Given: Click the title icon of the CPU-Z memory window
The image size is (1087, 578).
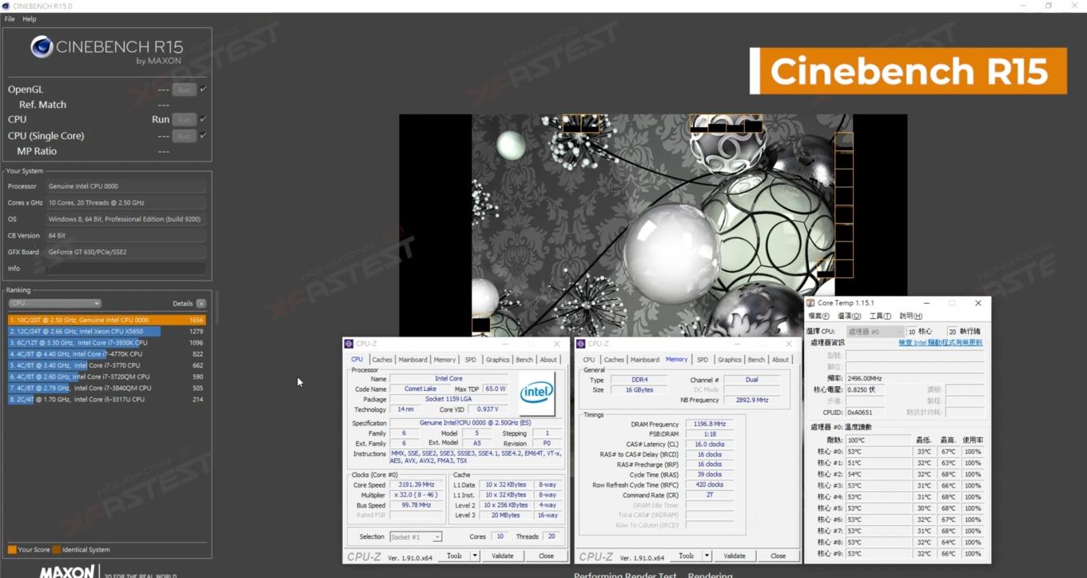Looking at the screenshot, I should click(x=581, y=344).
